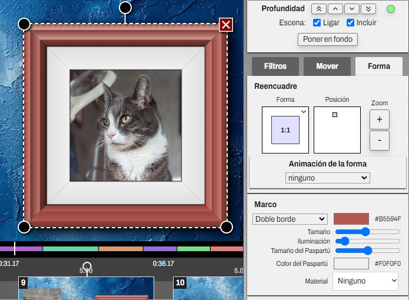The width and height of the screenshot is (409, 300).
Task: Toggle the Ligar checkbox
Action: pyautogui.click(x=317, y=23)
